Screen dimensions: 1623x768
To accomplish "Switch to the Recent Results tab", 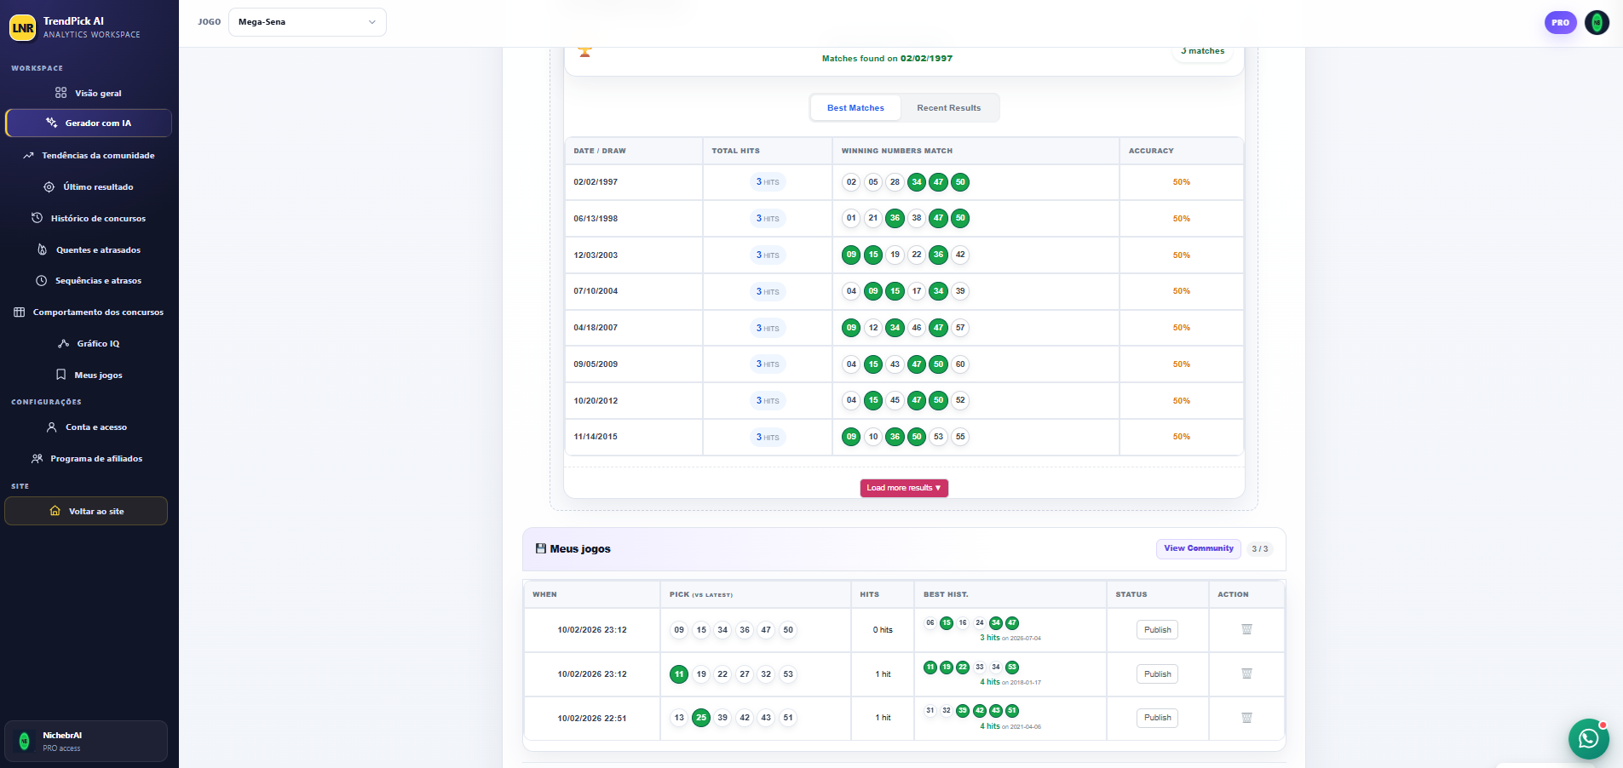I will (x=948, y=108).
